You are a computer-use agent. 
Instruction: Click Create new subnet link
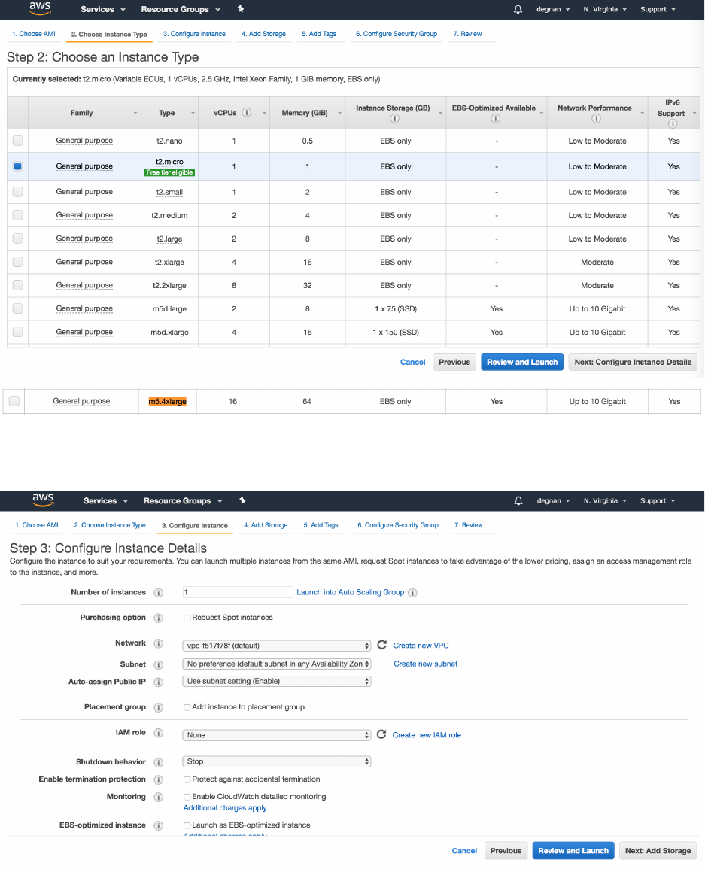(425, 664)
